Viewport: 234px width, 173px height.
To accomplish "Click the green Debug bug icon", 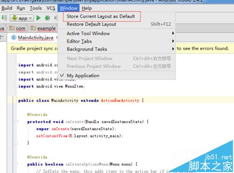I will tap(48, 18).
